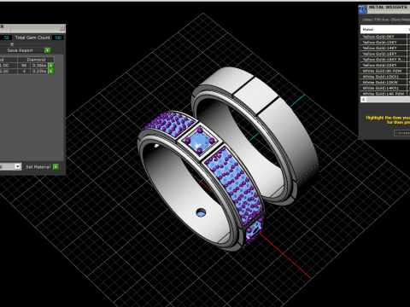Click the slider handle below Total Gem Count

[12, 44]
